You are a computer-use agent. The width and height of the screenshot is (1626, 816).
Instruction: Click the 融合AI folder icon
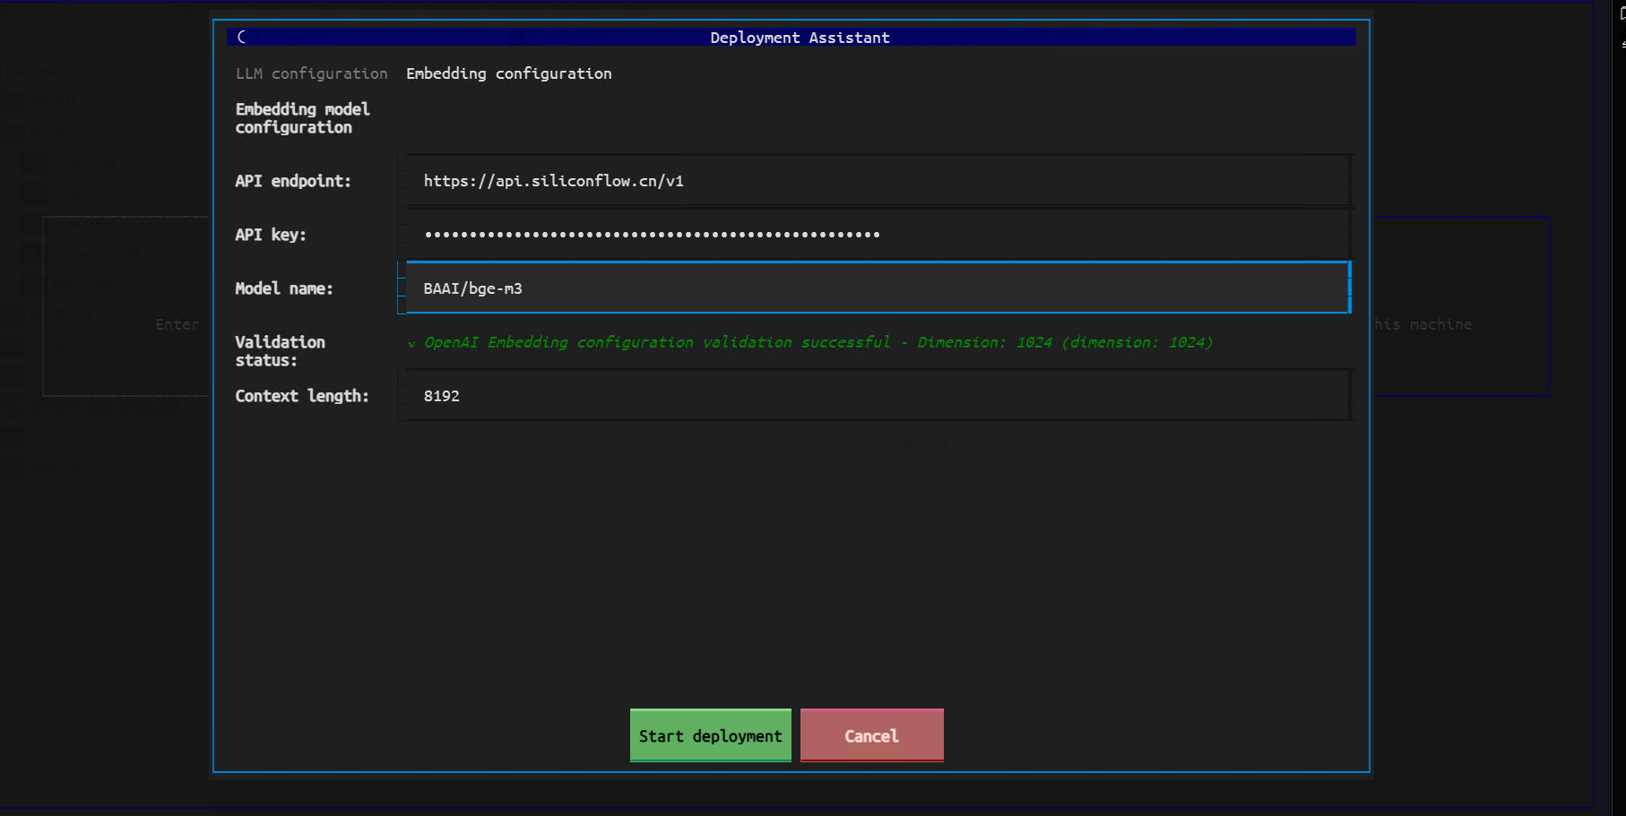[x=12, y=133]
